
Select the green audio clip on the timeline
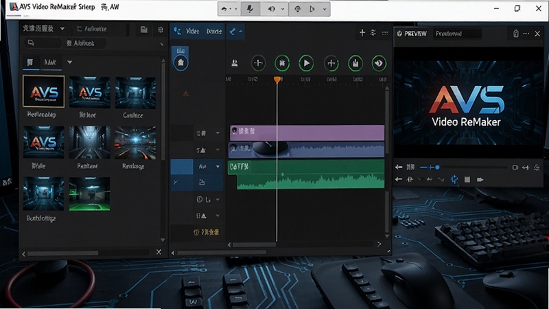(306, 174)
